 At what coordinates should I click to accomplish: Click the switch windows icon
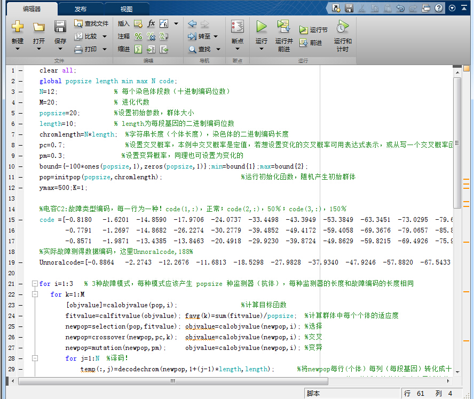click(x=426, y=8)
